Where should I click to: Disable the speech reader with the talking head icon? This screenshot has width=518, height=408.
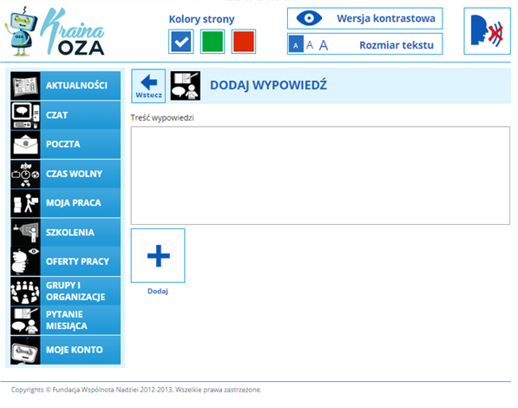point(487,31)
